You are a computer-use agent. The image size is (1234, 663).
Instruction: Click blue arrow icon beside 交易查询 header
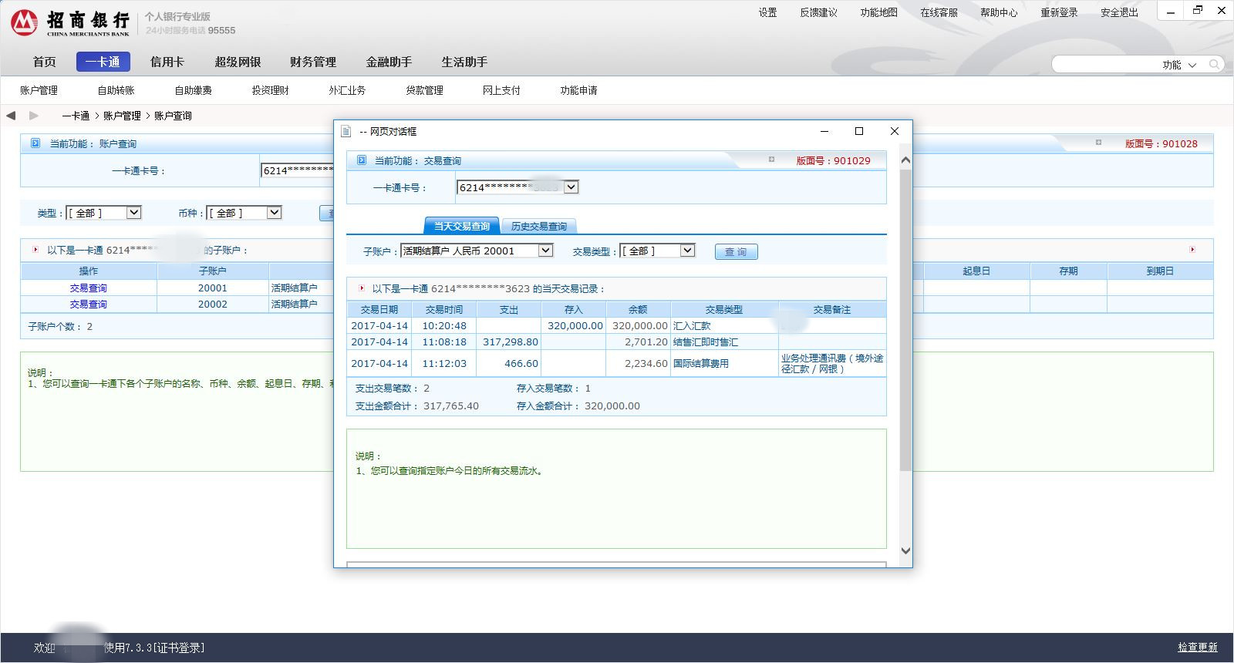click(361, 160)
